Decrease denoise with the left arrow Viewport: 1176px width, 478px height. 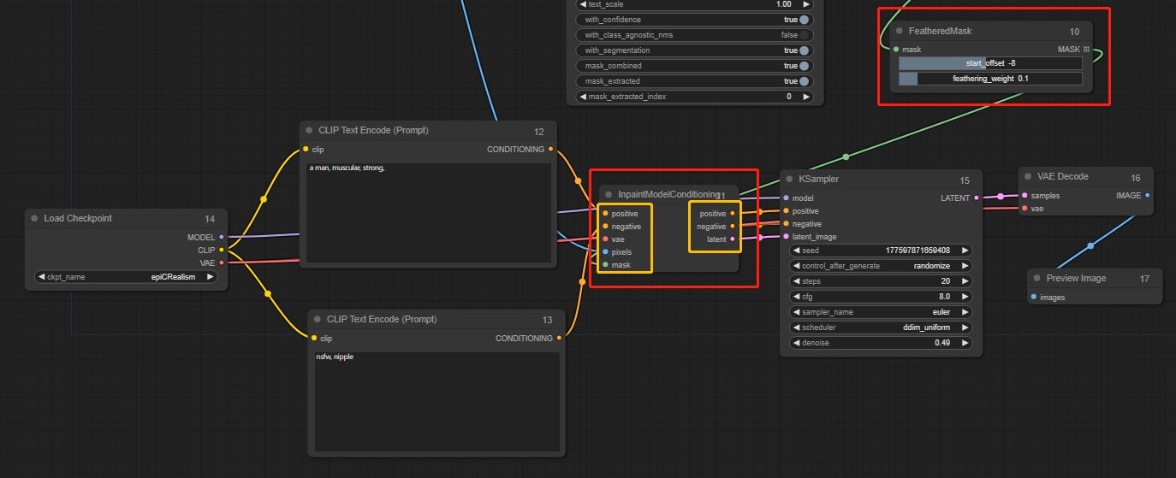(795, 343)
